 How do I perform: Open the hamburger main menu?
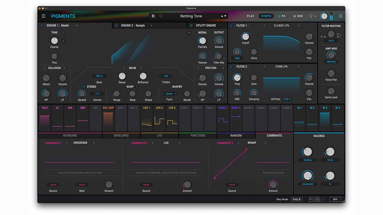pos(44,16)
